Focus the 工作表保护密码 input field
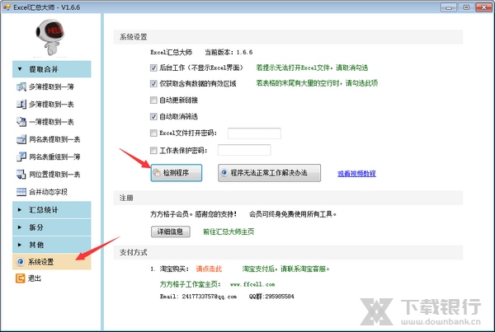495x332 pixels. click(x=244, y=150)
